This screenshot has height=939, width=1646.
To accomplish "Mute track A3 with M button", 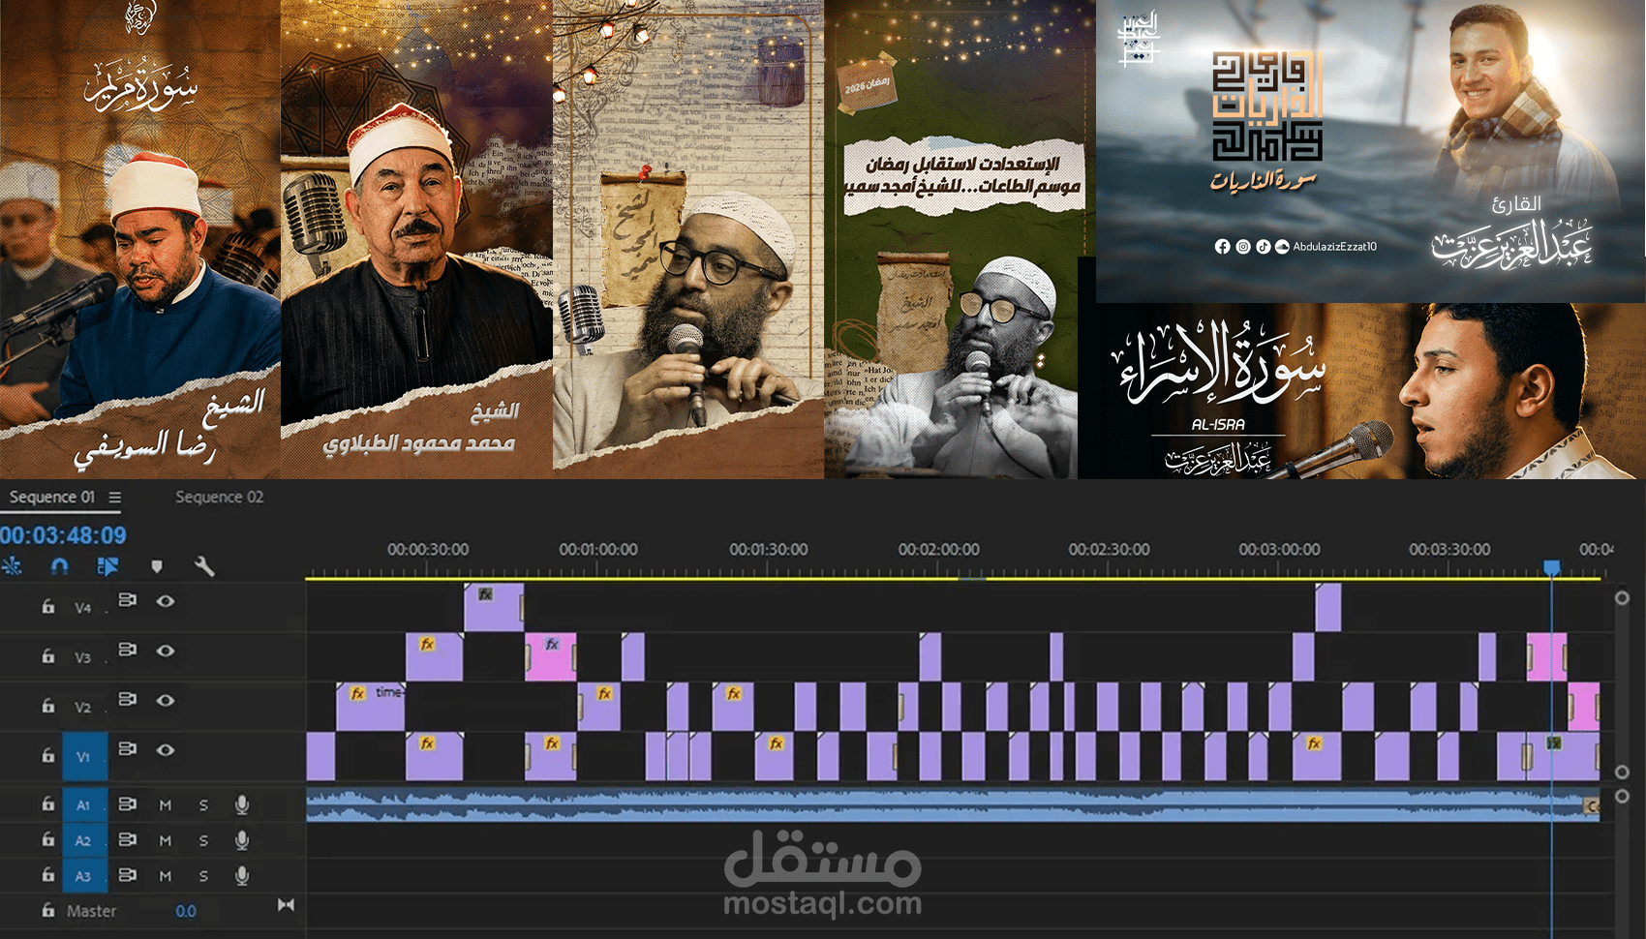I will click(166, 876).
